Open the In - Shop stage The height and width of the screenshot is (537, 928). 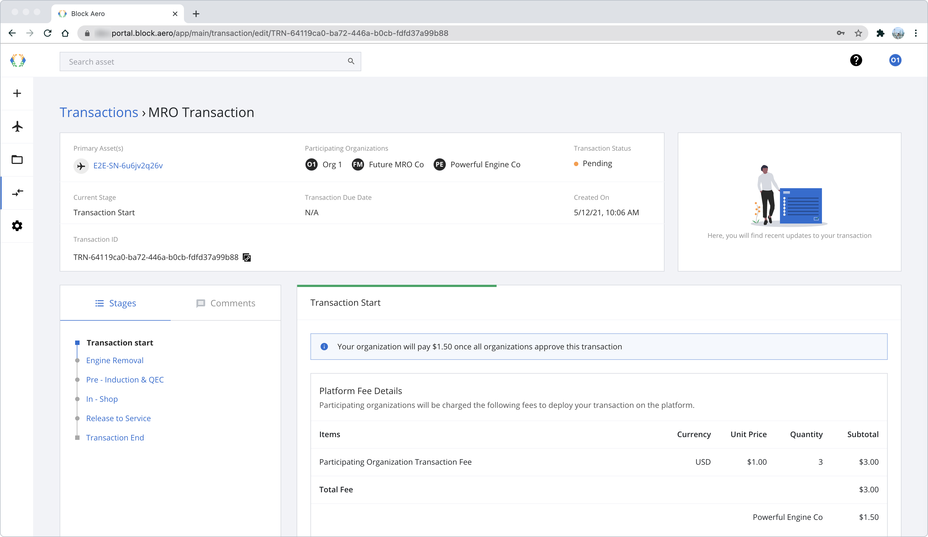coord(102,399)
